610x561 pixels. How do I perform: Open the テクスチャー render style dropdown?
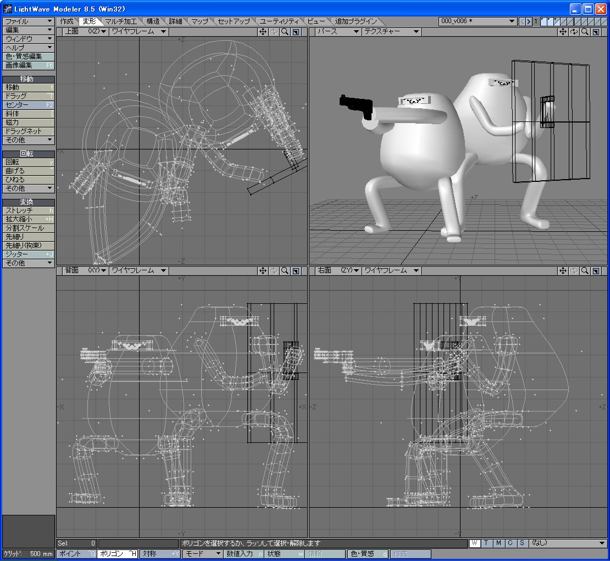pos(391,32)
